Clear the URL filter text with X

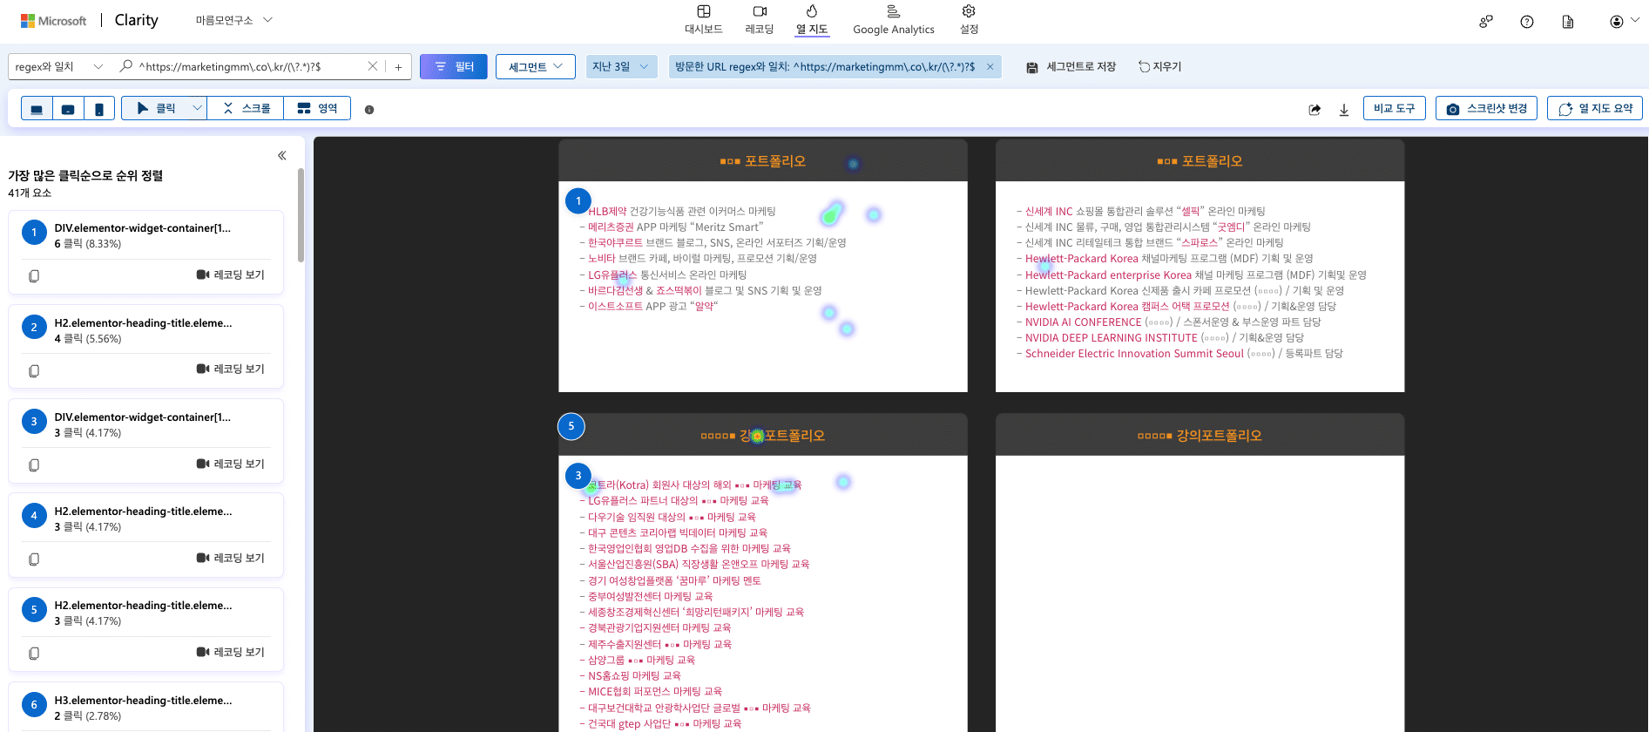click(373, 66)
